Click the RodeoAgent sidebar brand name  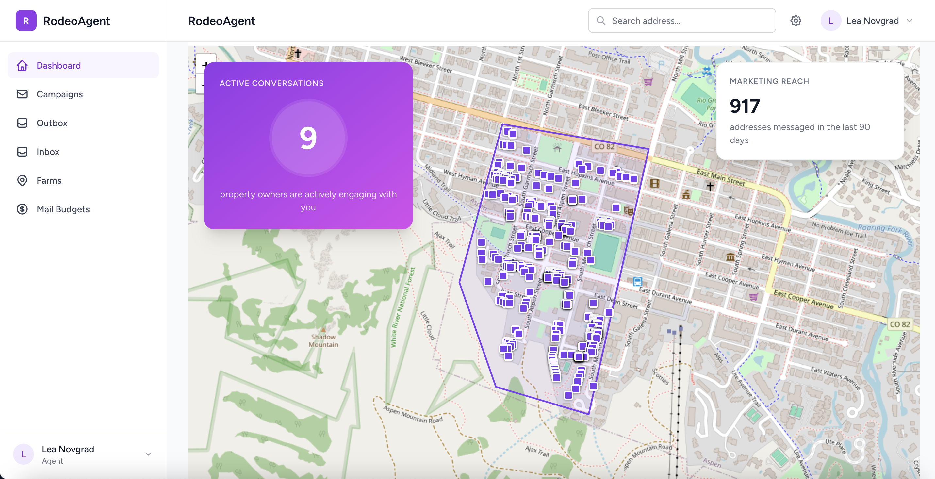(x=76, y=21)
